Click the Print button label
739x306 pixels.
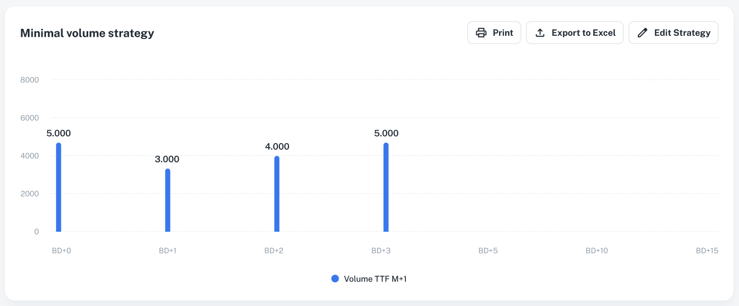(x=503, y=33)
